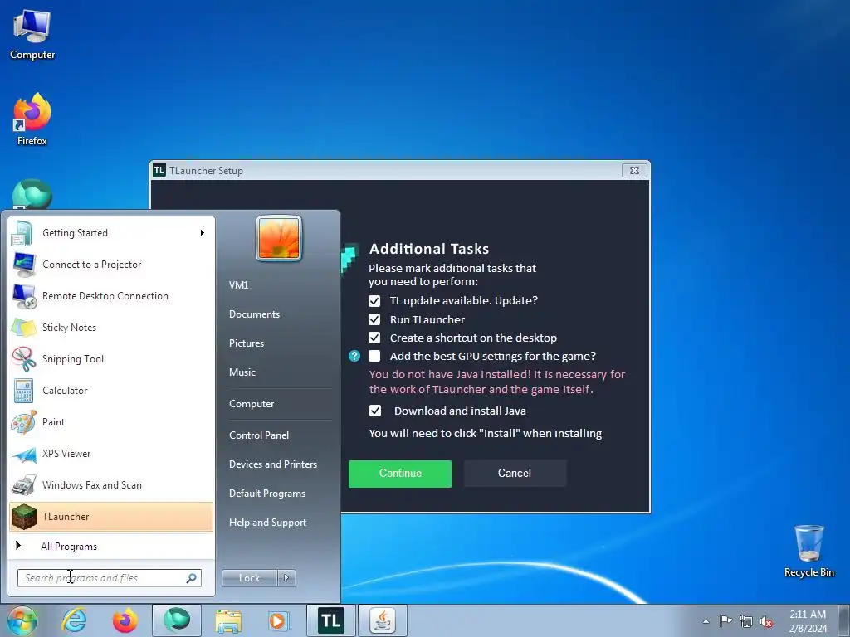This screenshot has width=850, height=637.
Task: Uncheck Download and install Java checkbox
Action: point(375,411)
